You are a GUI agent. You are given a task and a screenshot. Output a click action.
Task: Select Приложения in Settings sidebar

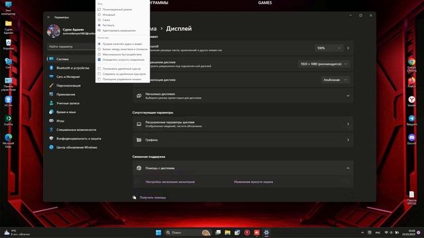63,95
